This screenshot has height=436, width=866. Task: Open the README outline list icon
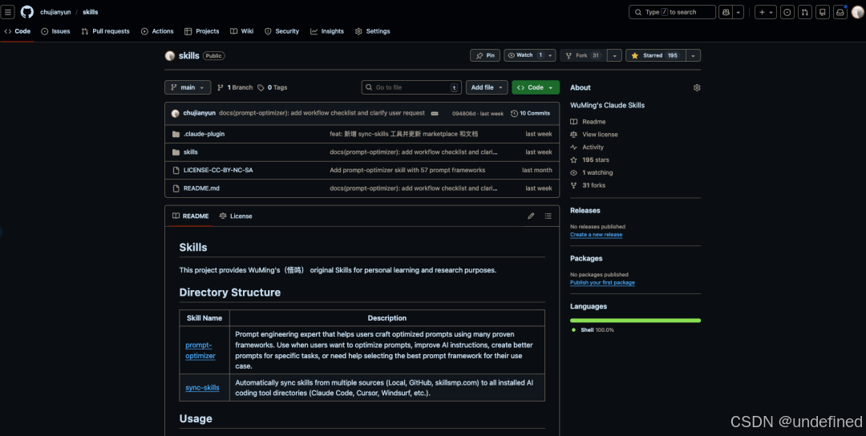tap(548, 216)
